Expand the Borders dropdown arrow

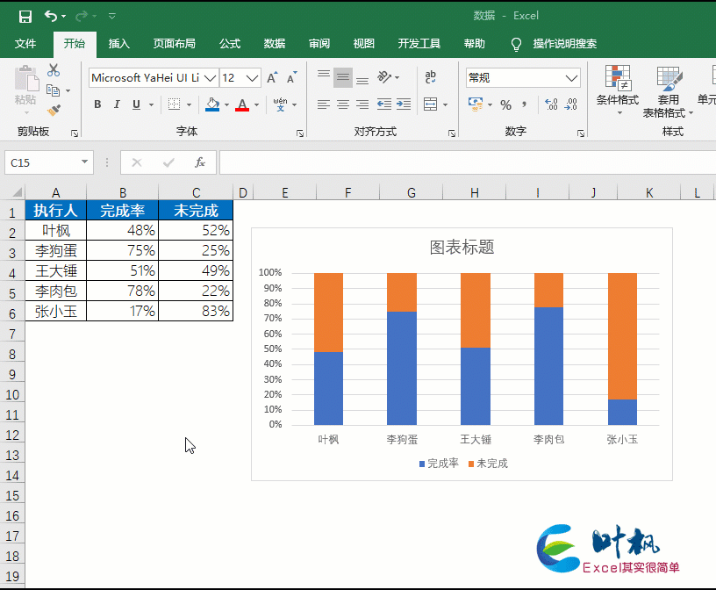pyautogui.click(x=187, y=104)
